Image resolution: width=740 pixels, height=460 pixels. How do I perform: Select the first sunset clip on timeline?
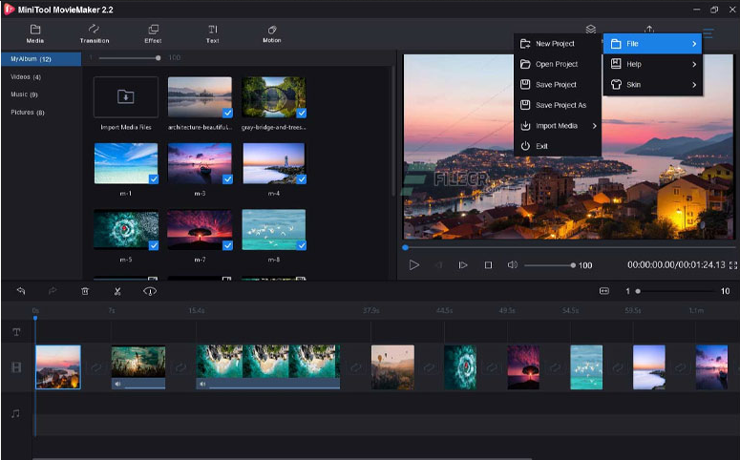(x=58, y=367)
